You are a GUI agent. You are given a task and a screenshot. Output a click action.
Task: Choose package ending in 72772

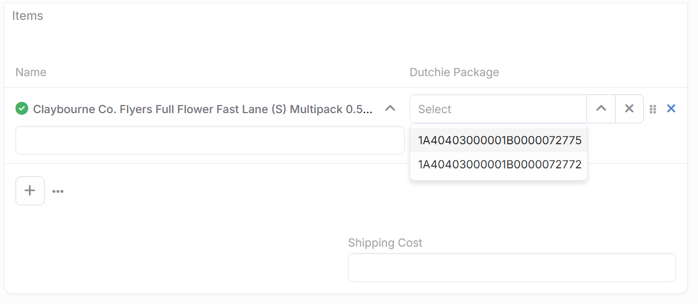click(499, 165)
